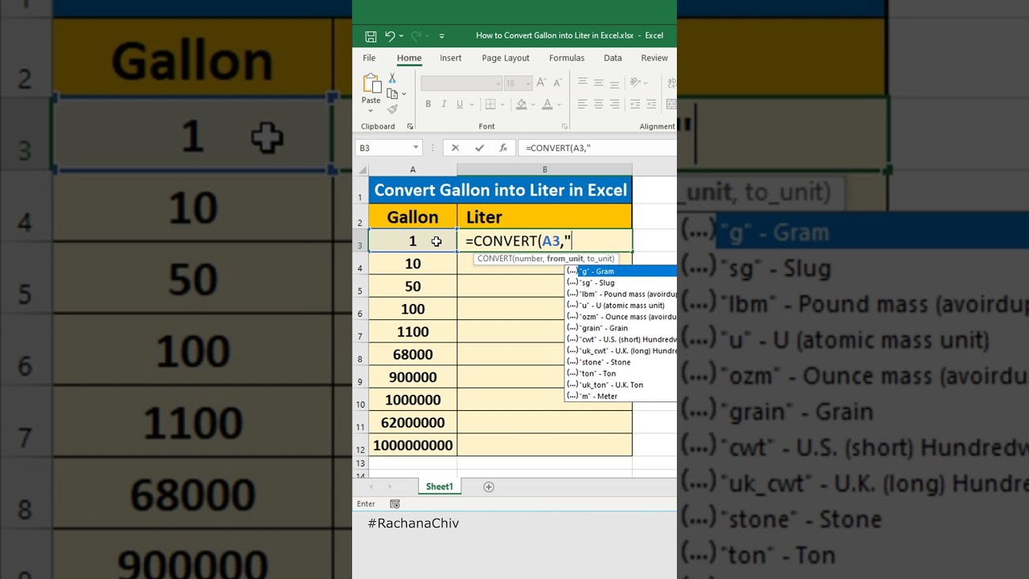Align text to the left
1029x579 pixels.
(x=582, y=104)
